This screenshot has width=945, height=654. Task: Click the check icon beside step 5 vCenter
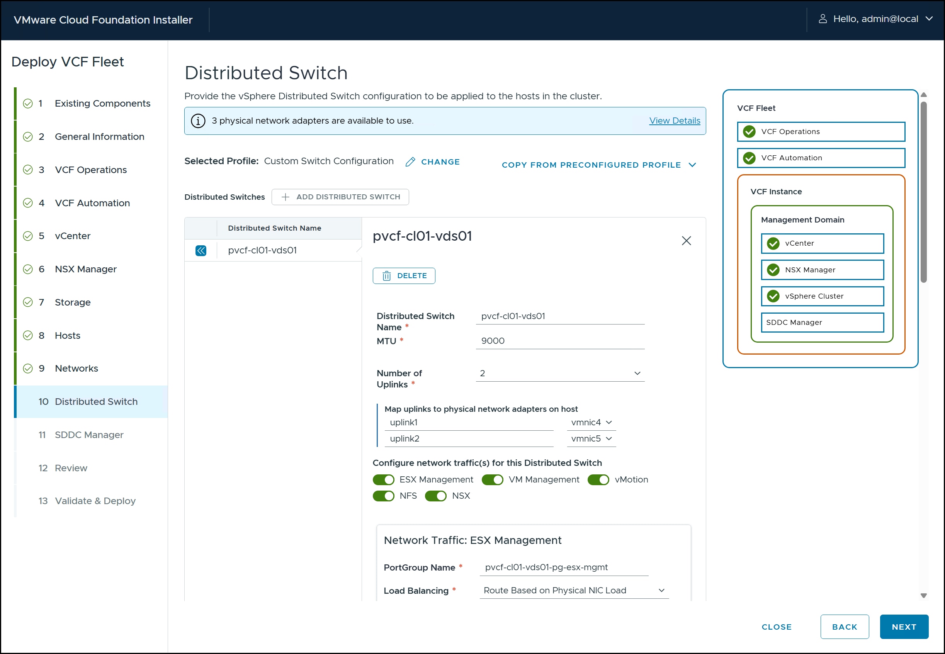coord(28,236)
